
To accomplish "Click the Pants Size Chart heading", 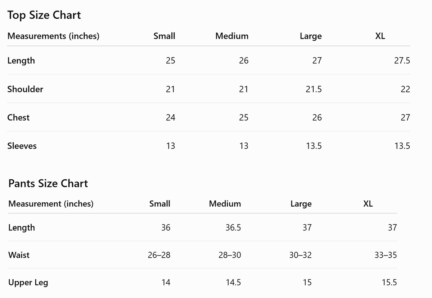I will coord(48,184).
